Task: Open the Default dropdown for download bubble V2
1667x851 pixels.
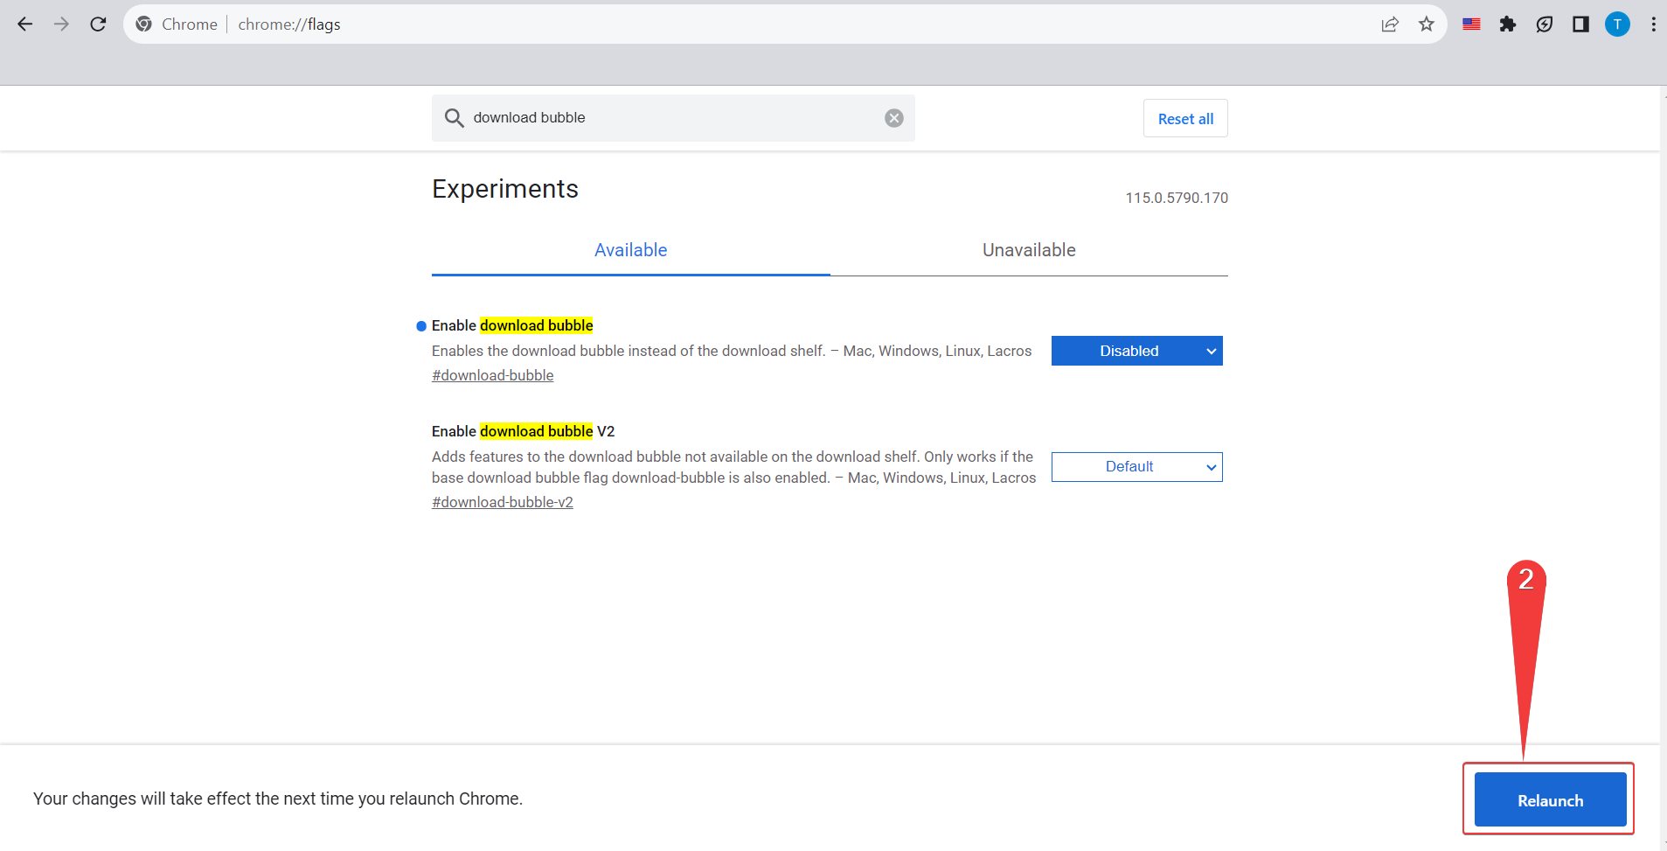Action: pyautogui.click(x=1136, y=466)
